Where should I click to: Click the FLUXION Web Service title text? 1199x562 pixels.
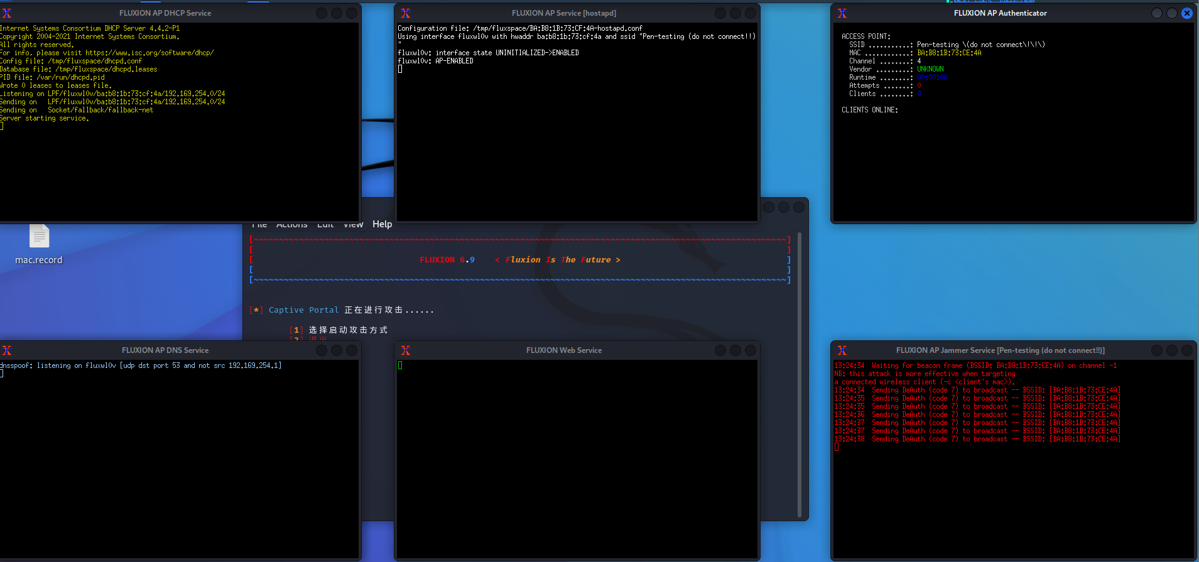point(564,350)
